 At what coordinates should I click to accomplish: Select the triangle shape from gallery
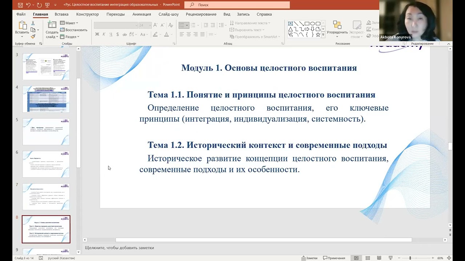(291, 29)
